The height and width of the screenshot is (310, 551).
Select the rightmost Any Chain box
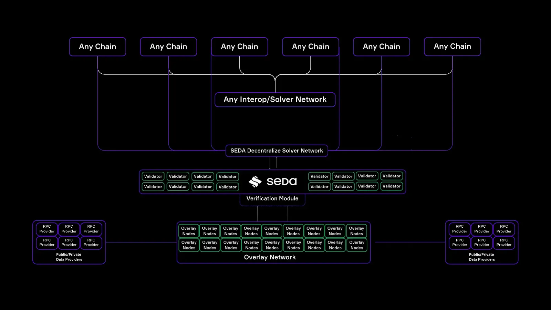453,46
